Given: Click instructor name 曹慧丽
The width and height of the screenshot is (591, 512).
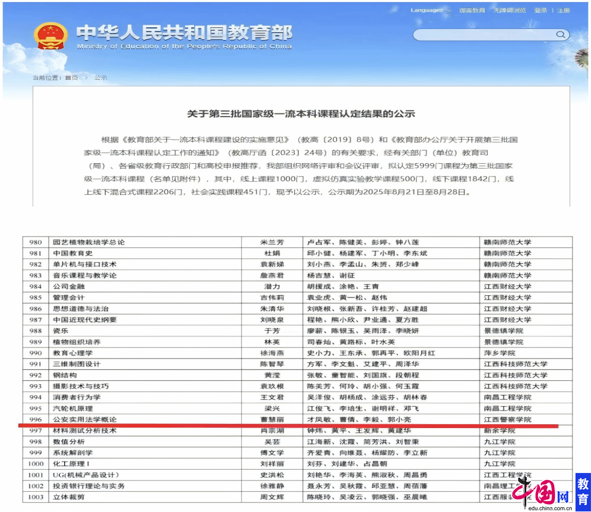Looking at the screenshot, I should (272, 419).
